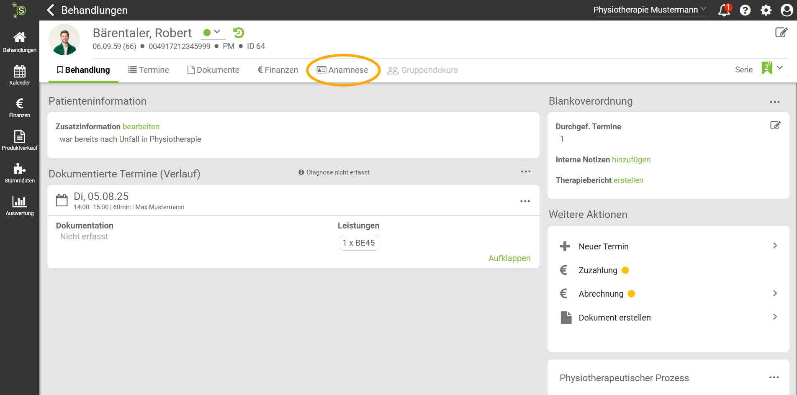Open the Serie selector dropdown

772,68
